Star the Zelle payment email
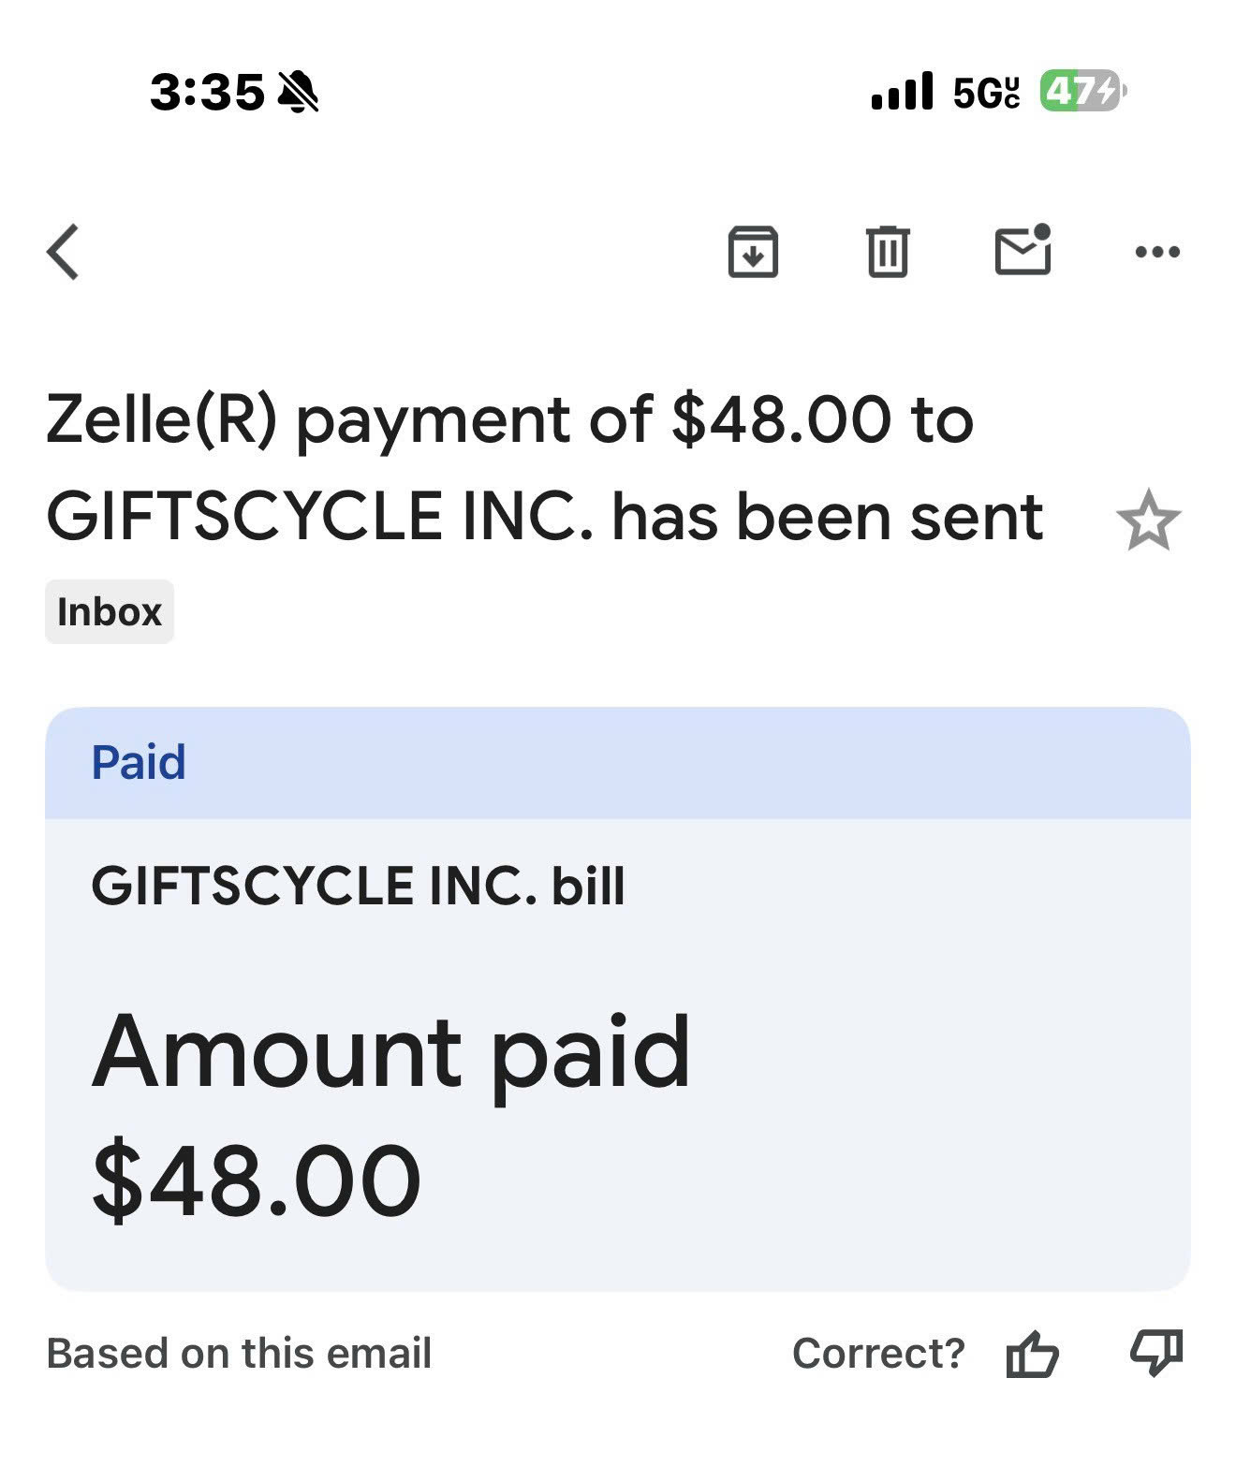The width and height of the screenshot is (1236, 1466). (1148, 520)
